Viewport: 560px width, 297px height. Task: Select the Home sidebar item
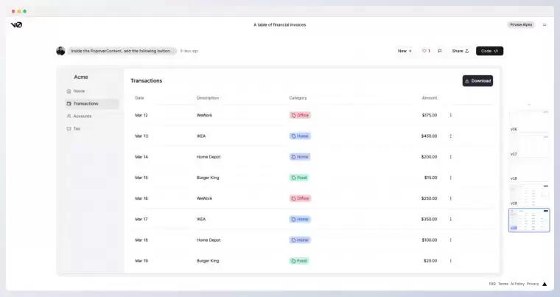pyautogui.click(x=79, y=91)
